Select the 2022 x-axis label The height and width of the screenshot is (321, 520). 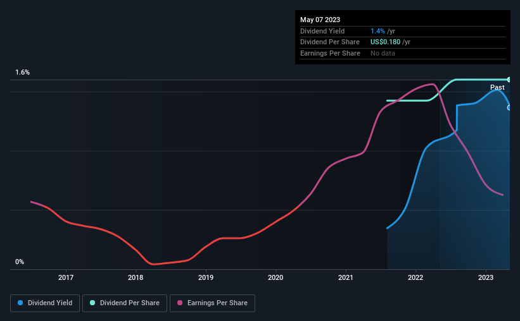point(415,277)
